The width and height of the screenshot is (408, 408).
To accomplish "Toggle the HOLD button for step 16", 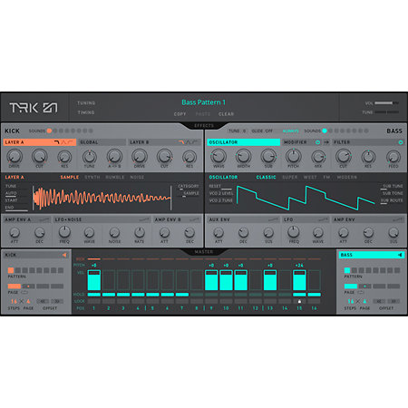I will [315, 295].
